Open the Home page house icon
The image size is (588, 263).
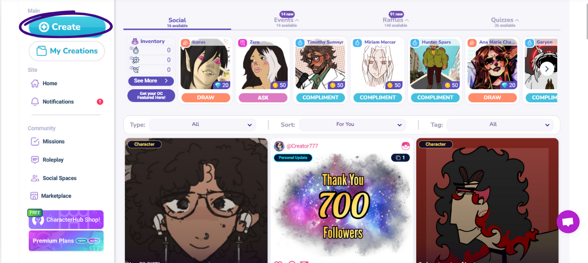(x=35, y=83)
